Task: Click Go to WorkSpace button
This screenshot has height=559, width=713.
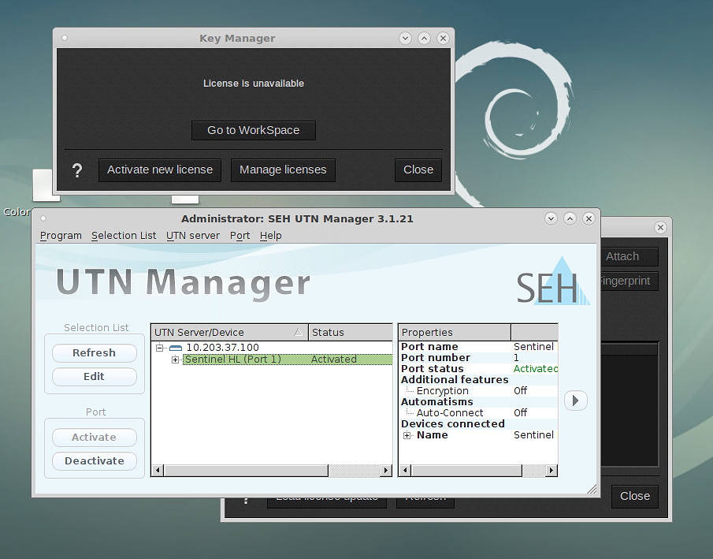Action: click(253, 130)
